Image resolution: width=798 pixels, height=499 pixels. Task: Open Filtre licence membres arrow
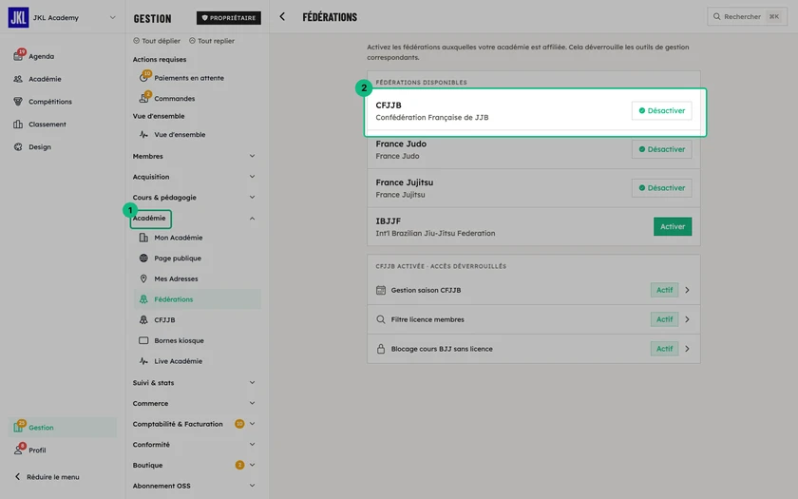click(x=687, y=319)
